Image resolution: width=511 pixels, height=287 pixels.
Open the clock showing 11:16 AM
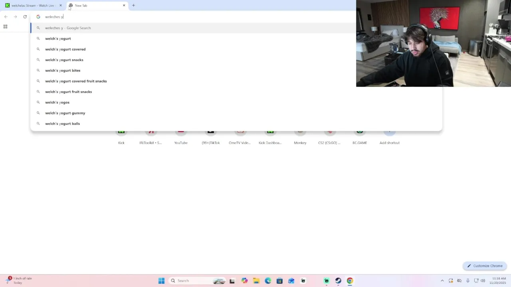coord(498,281)
